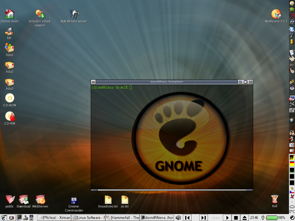Switch keyboard layout via Czech flag applet
Viewport: 295px width, 221px height.
pyautogui.click(x=292, y=192)
